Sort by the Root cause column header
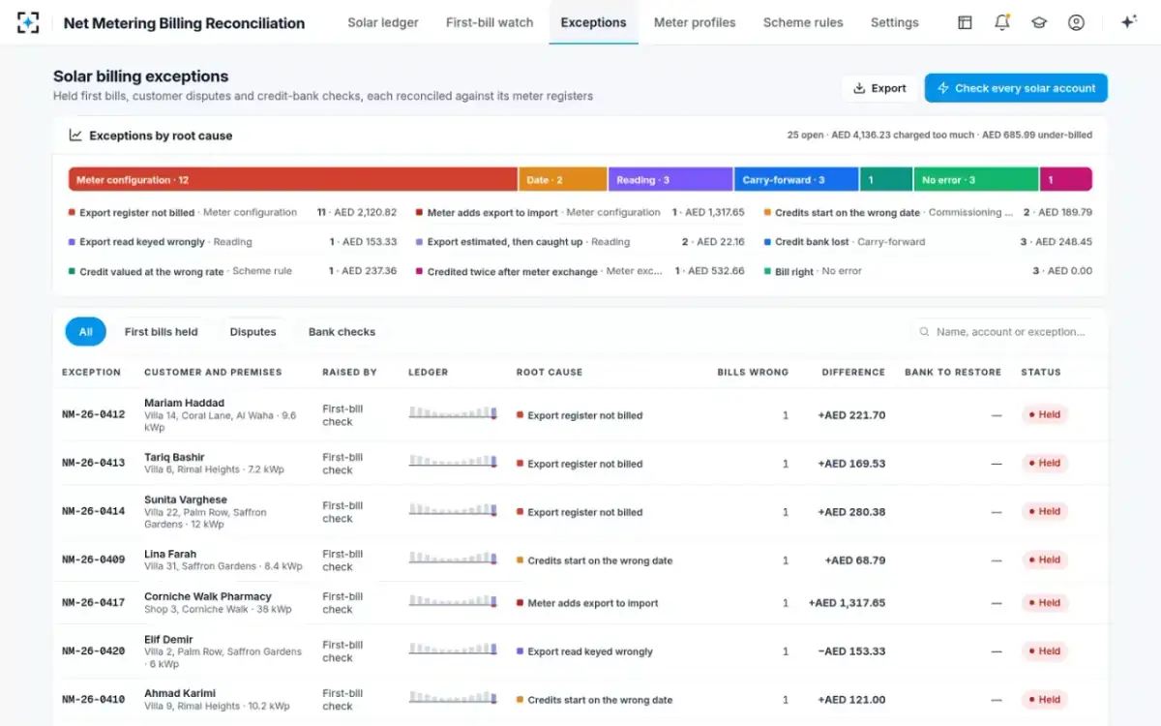This screenshot has width=1161, height=726. point(550,372)
